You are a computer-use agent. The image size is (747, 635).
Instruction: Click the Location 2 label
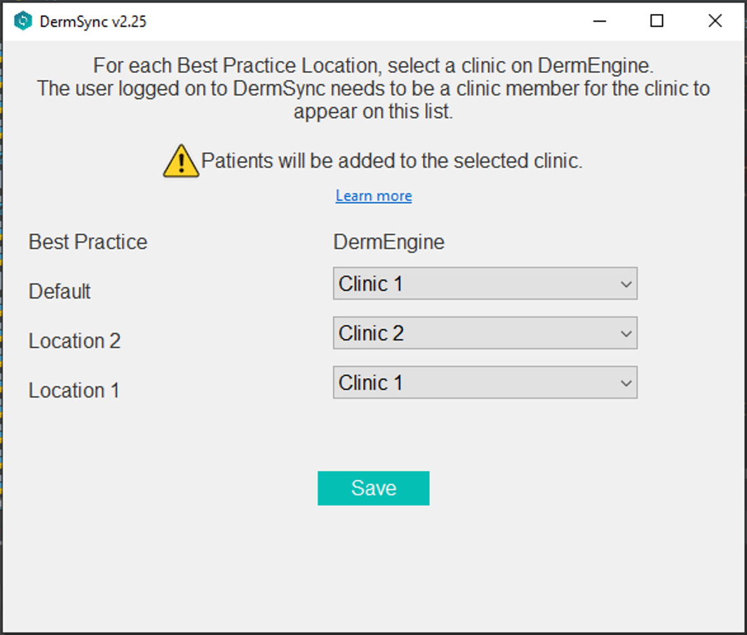[x=74, y=340]
